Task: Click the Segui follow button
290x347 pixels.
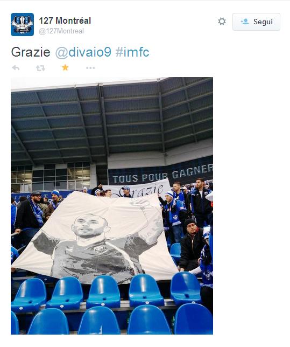Action: (256, 22)
